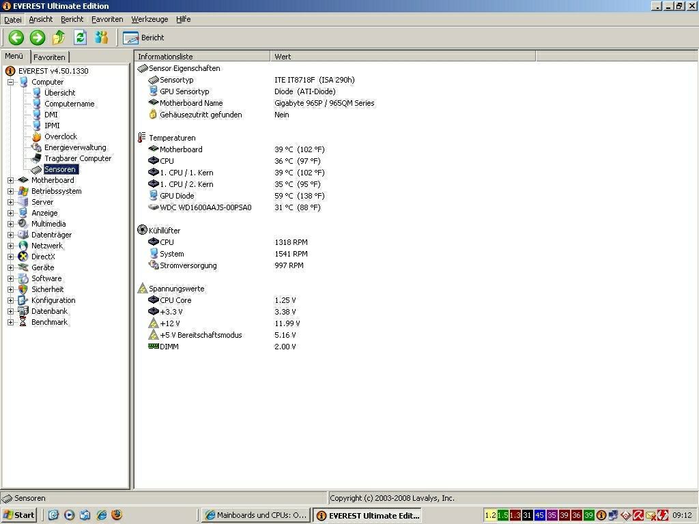
Task: Open the Bericht menu in the menu bar
Action: pos(72,19)
